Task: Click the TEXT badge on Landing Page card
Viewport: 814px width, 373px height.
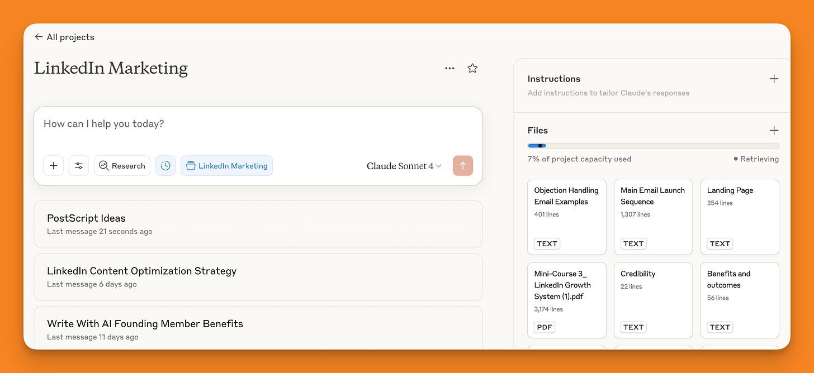Action: click(720, 243)
